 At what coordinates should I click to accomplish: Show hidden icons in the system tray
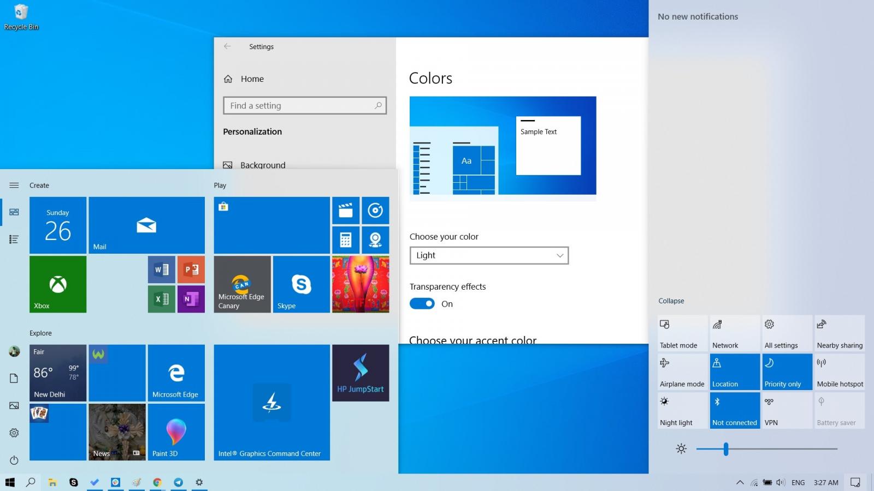[x=740, y=482]
